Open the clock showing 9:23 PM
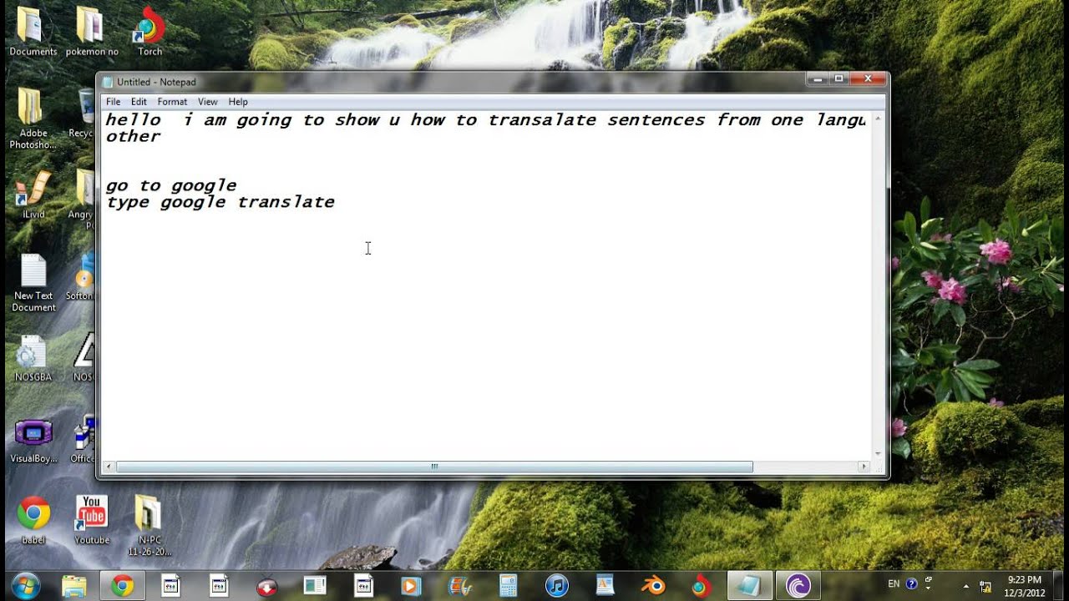The image size is (1069, 601). (x=1024, y=586)
